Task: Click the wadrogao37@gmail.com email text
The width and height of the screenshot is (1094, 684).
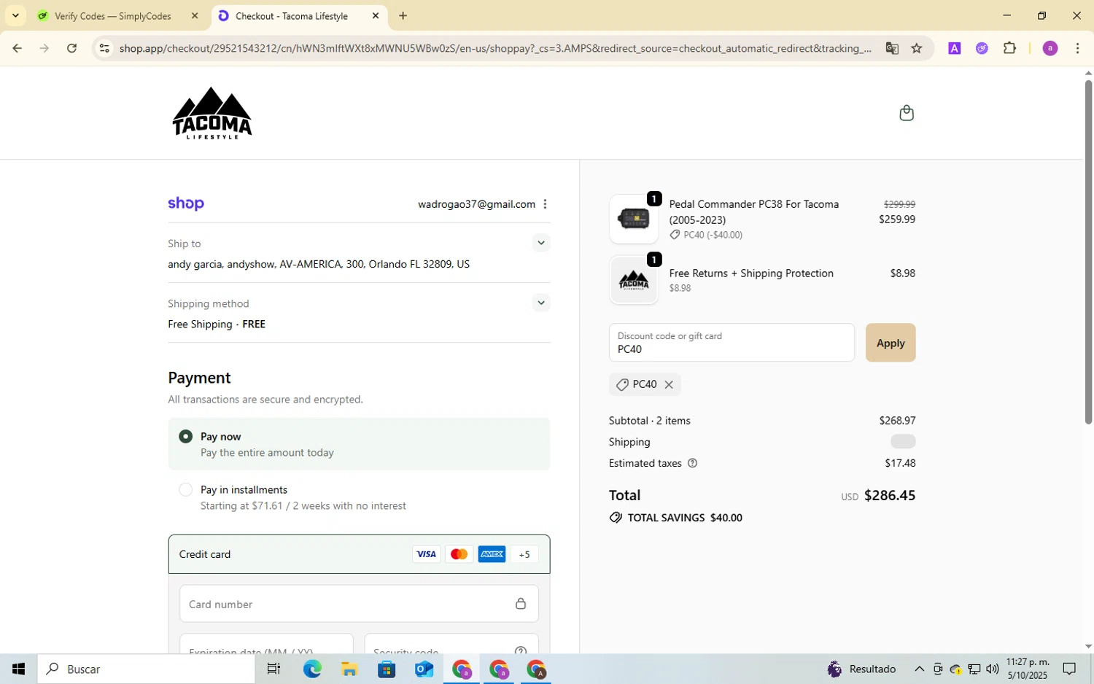Action: point(476,204)
